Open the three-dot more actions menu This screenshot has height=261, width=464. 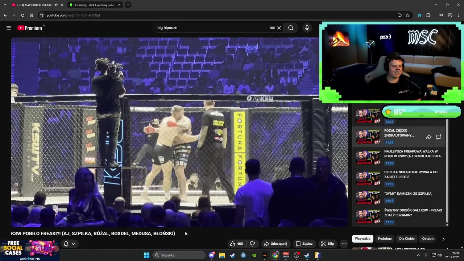pyautogui.click(x=344, y=244)
